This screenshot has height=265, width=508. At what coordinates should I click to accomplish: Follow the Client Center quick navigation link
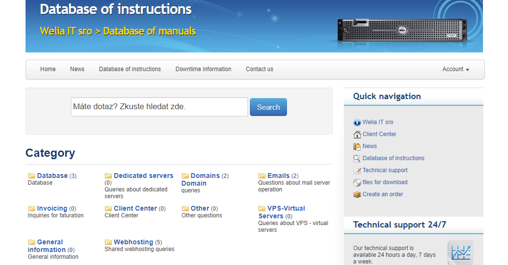(379, 134)
